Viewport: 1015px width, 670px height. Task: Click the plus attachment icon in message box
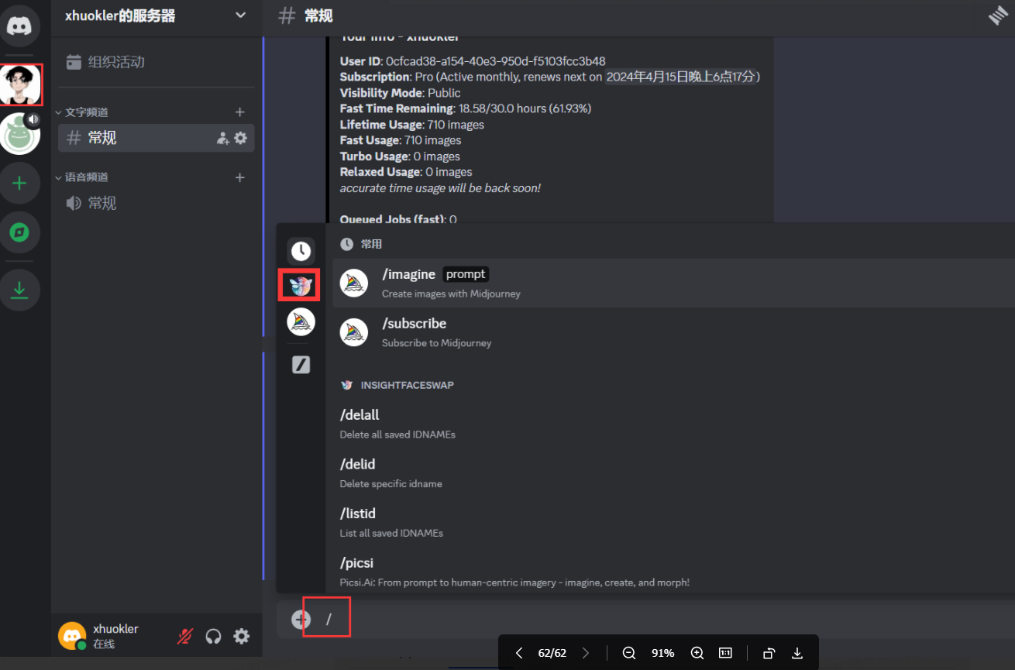click(301, 619)
